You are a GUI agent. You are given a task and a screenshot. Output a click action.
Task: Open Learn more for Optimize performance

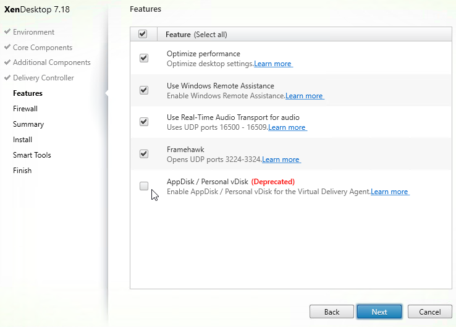point(272,64)
